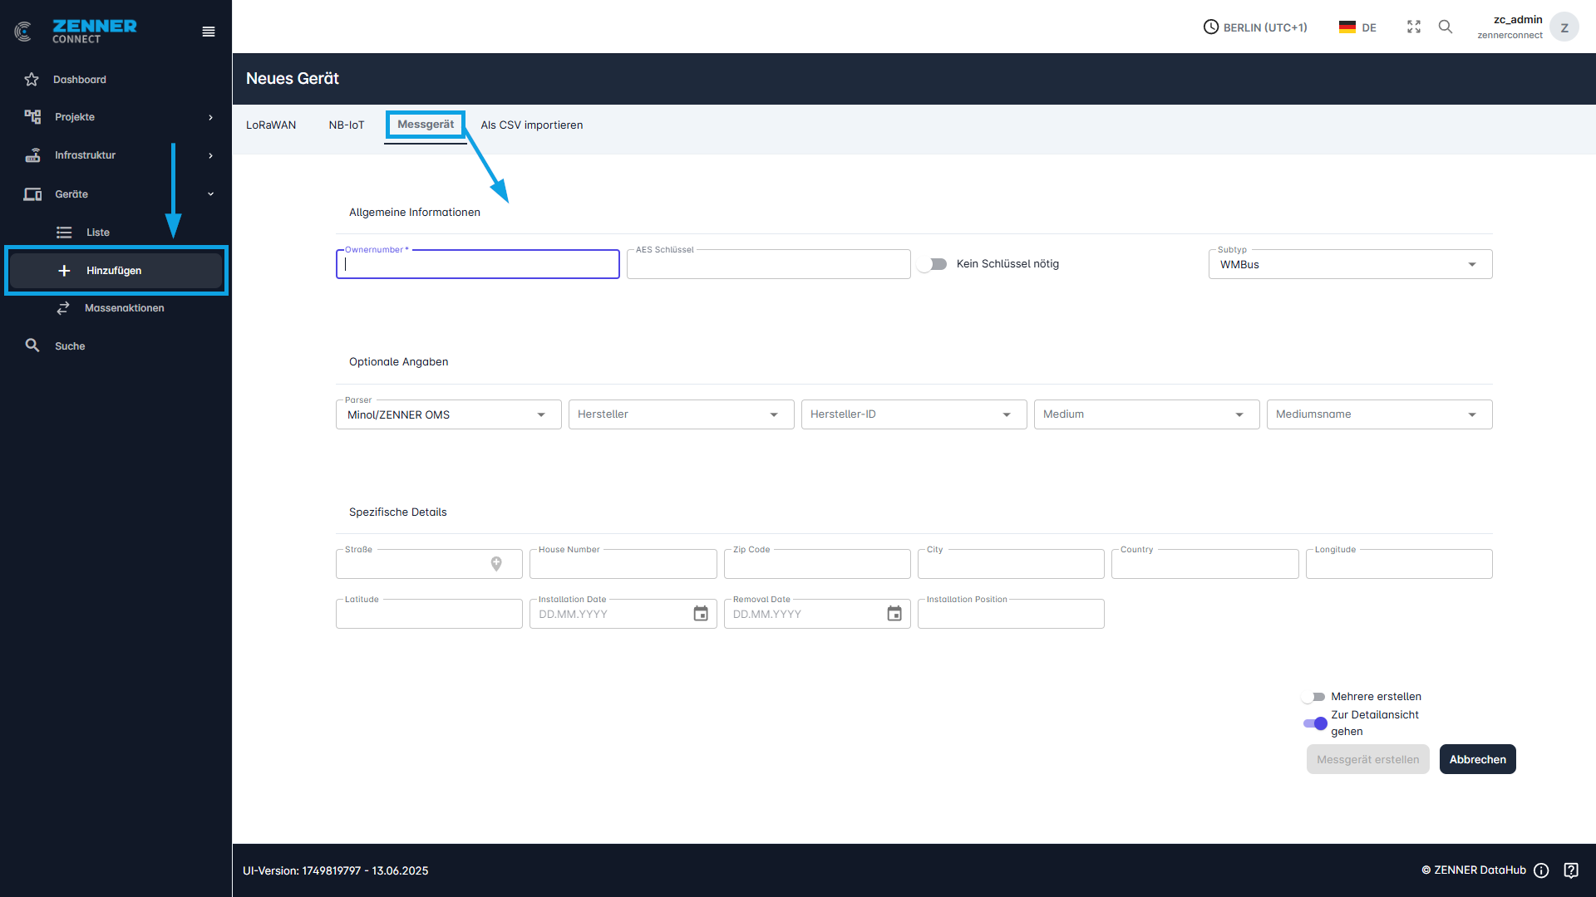Switch to the LoRaWAN tab
This screenshot has height=897, width=1596.
click(x=271, y=125)
